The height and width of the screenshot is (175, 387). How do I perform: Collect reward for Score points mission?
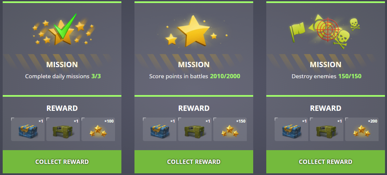(194, 162)
